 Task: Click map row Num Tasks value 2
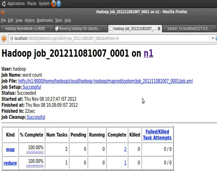coord(66,149)
